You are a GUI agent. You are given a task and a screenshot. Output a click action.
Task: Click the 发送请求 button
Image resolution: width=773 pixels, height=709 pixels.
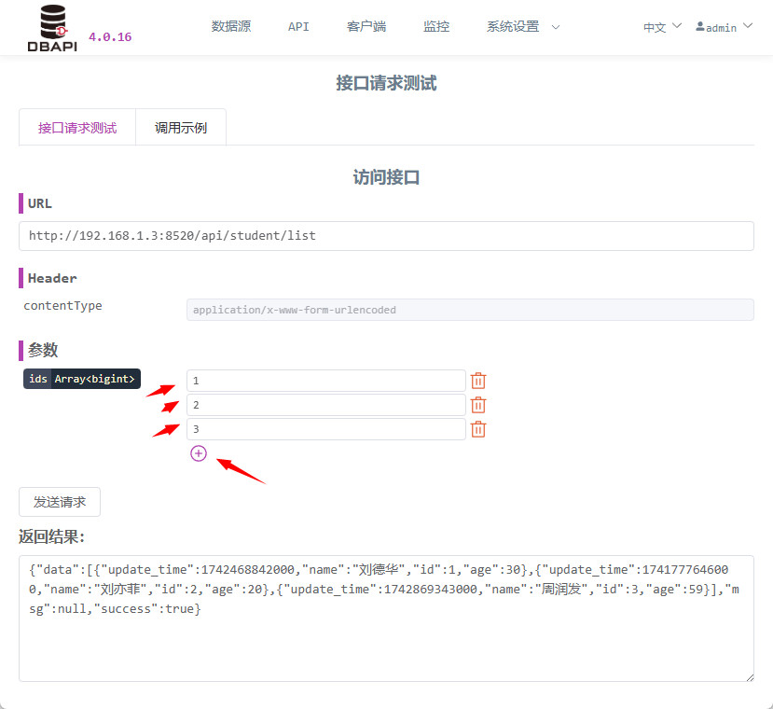pos(60,502)
